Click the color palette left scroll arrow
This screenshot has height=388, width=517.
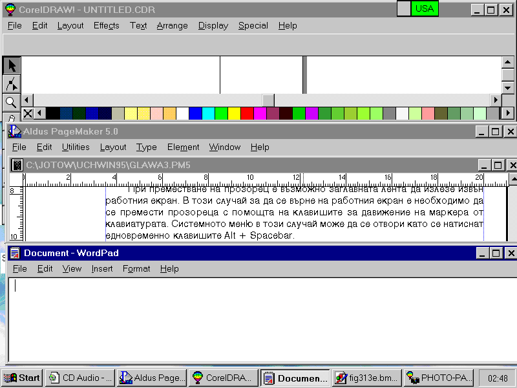click(x=39, y=114)
